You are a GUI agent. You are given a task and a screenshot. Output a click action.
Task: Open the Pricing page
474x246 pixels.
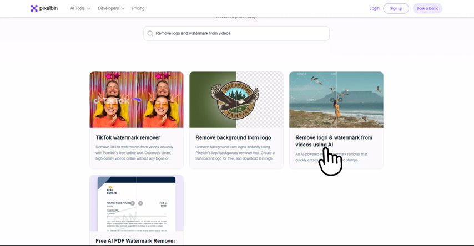tap(138, 8)
